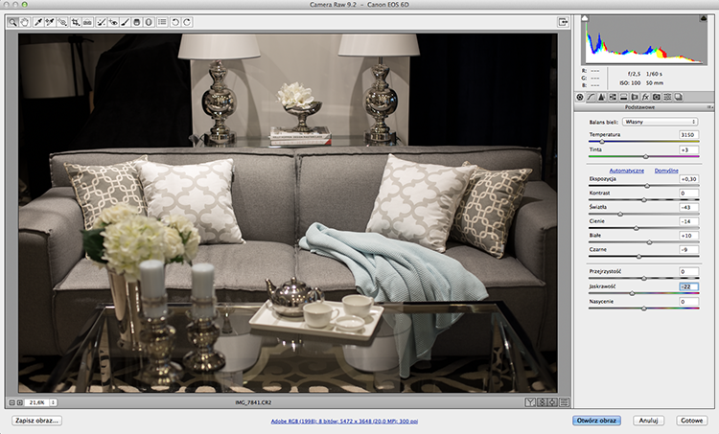
Task: Click the Automatyczne link
Action: [x=626, y=171]
